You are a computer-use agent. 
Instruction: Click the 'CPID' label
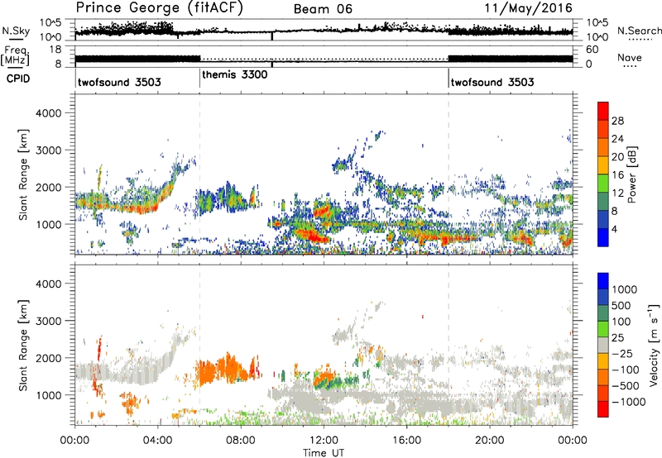coord(18,79)
